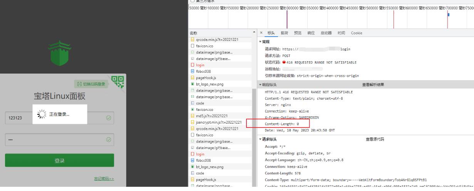The height and width of the screenshot is (191, 474).
Task: Click blue request marker near 700000 毫秒
Action: 448,15
